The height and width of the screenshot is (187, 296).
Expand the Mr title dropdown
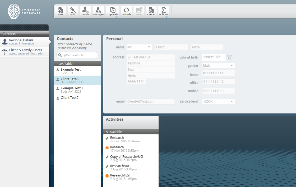[x=149, y=47]
